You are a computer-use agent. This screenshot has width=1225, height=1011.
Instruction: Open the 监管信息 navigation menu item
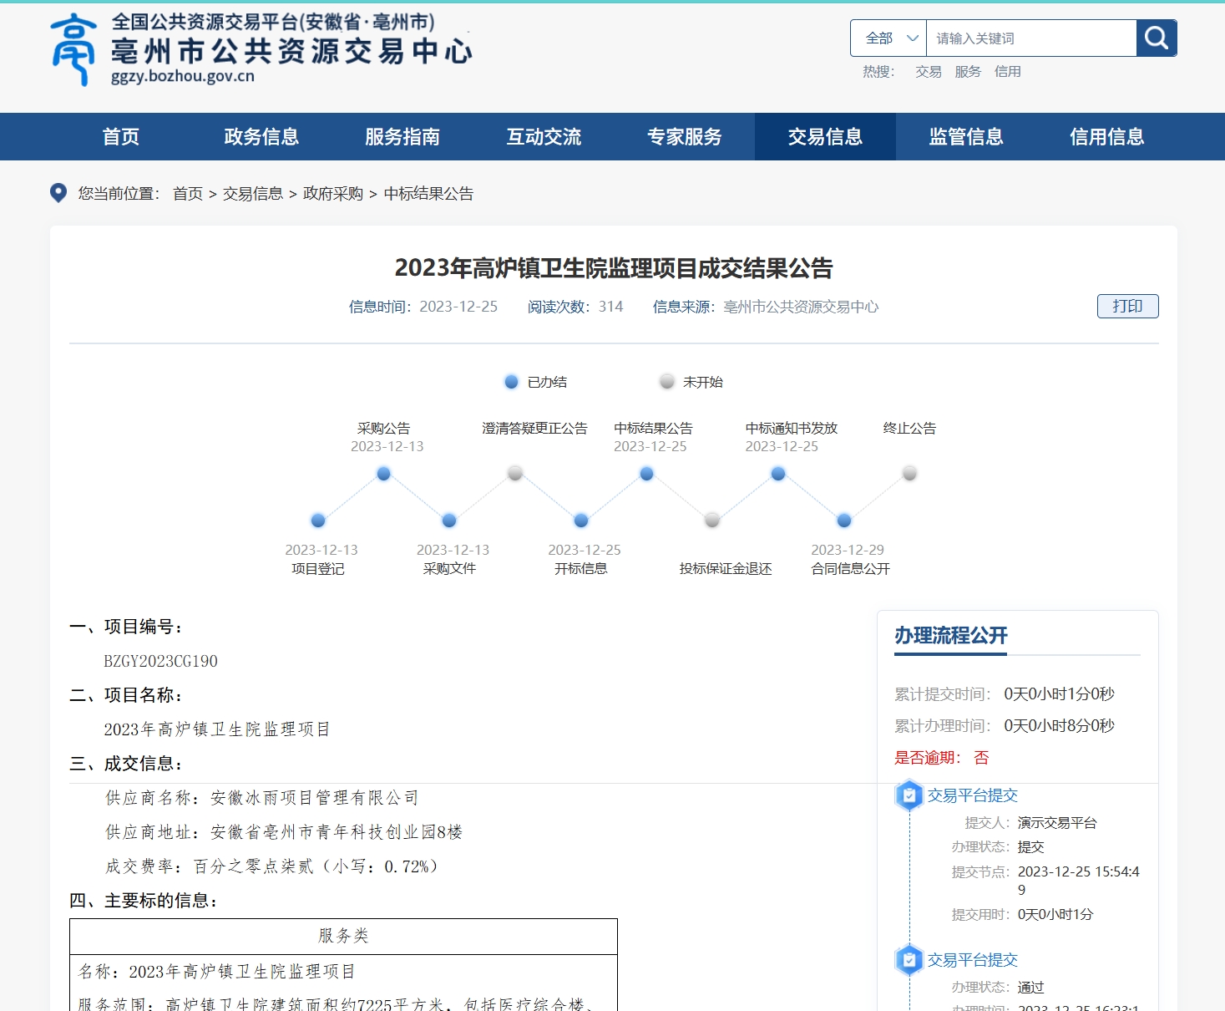966,137
